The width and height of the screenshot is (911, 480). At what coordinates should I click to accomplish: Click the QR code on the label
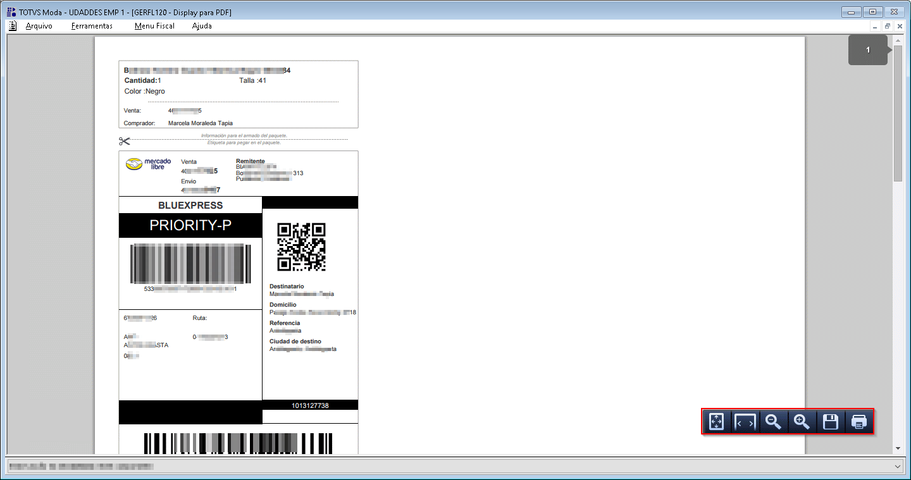[x=302, y=247]
